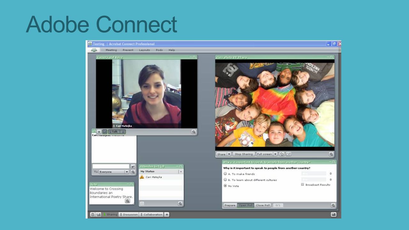Open the Full screen dropdown arrow
The height and width of the screenshot is (230, 409).
point(275,154)
